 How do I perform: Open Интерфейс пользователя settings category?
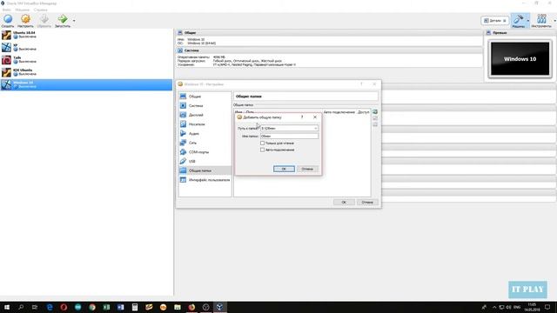[x=205, y=180]
